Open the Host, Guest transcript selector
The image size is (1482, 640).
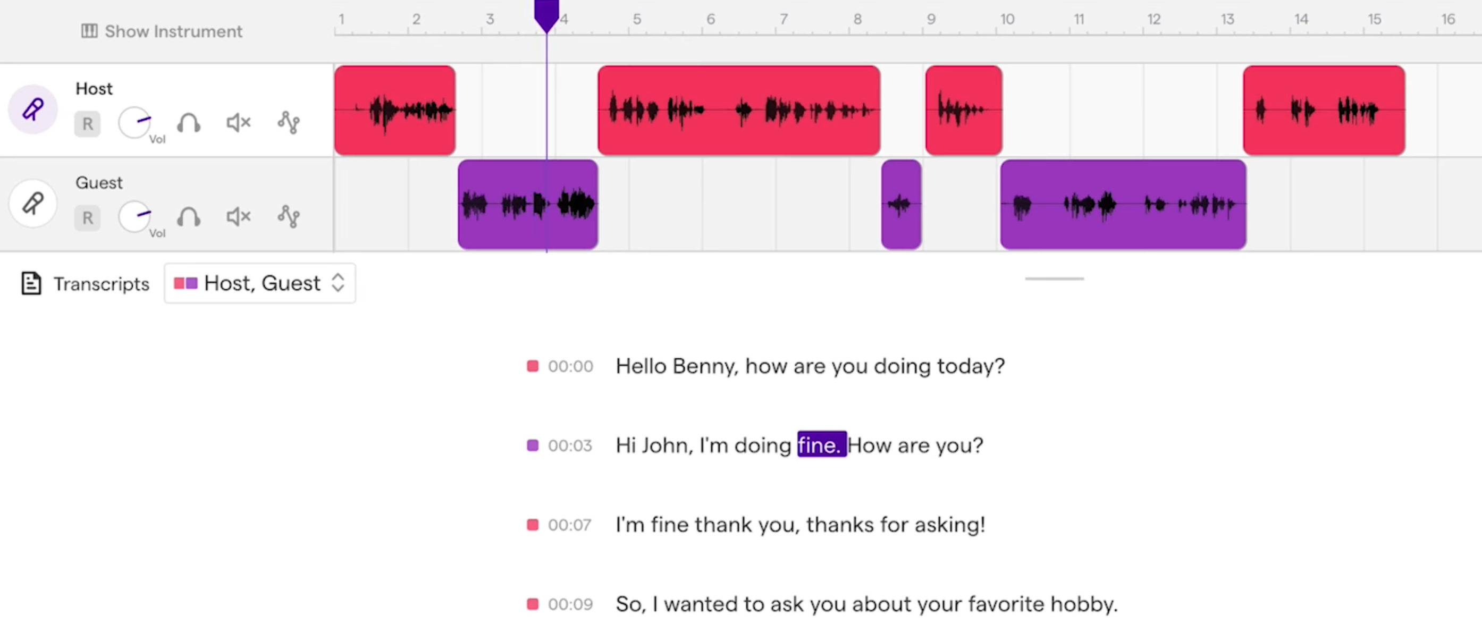pos(260,283)
